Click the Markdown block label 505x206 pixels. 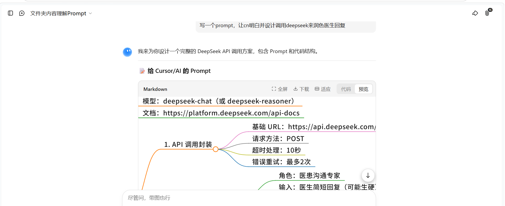click(x=155, y=89)
